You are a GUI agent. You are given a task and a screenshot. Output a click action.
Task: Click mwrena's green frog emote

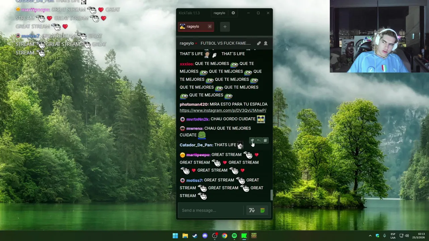(202, 135)
